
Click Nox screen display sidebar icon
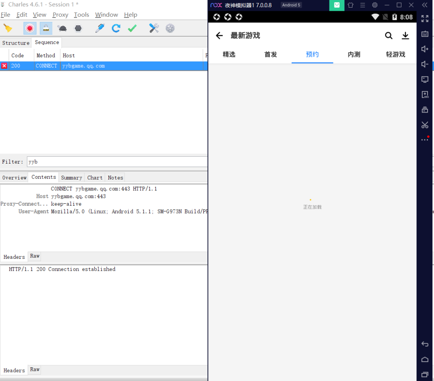pos(425,80)
